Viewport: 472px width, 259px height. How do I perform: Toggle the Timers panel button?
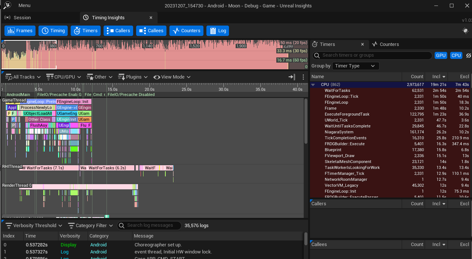(x=85, y=31)
